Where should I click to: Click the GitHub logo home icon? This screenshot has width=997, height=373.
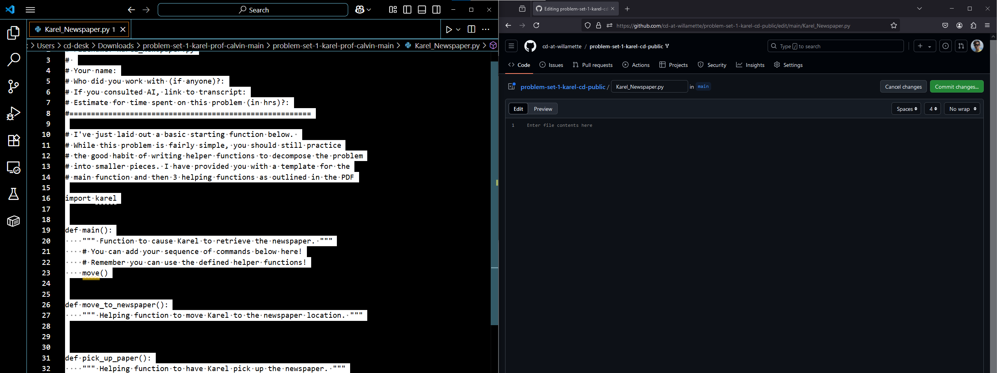[530, 46]
